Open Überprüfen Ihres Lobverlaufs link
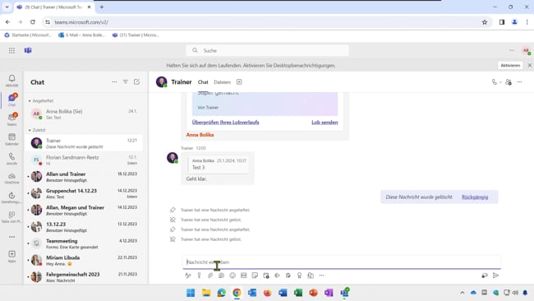534x301 pixels. [x=225, y=123]
